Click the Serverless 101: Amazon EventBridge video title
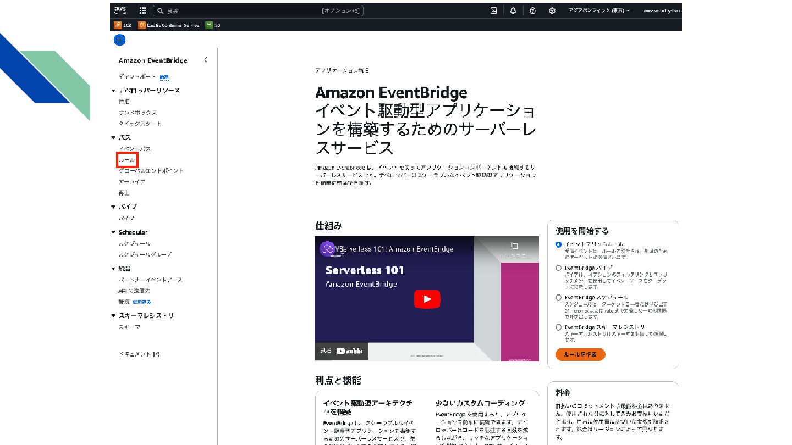Screen dimensions: 792x445 pos(396,249)
